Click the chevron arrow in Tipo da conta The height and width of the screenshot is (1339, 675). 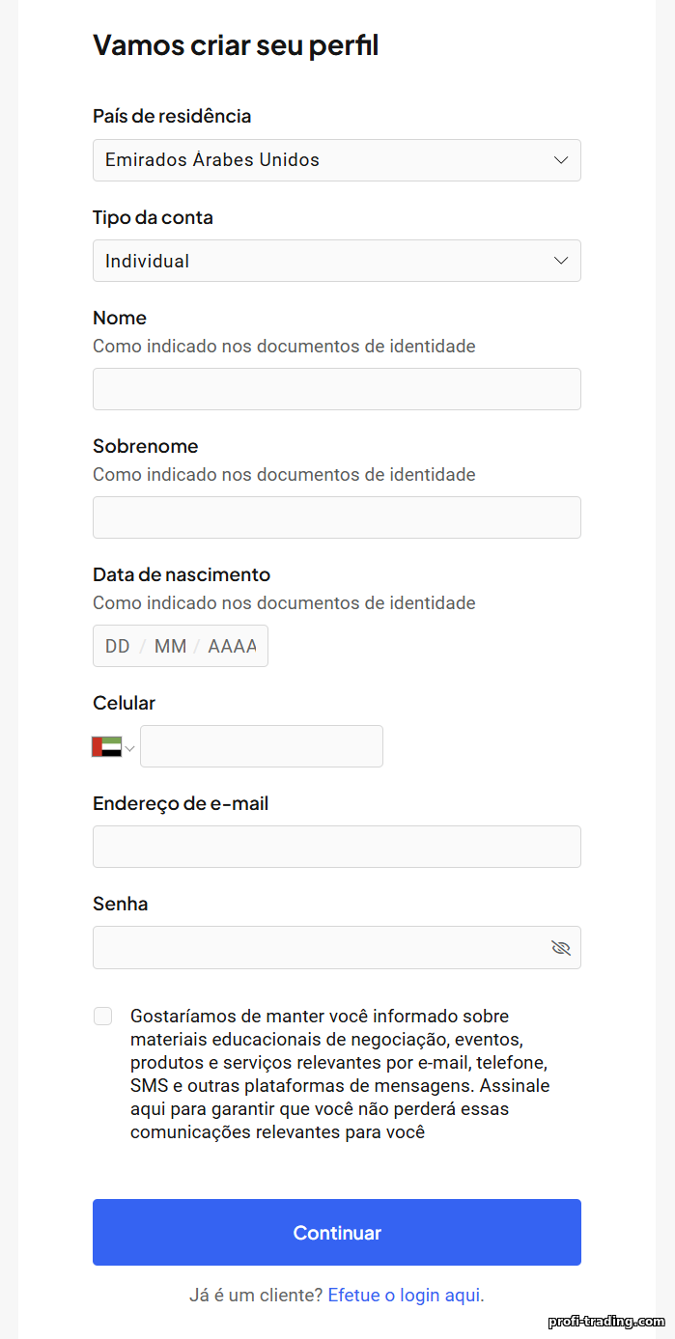(x=561, y=261)
